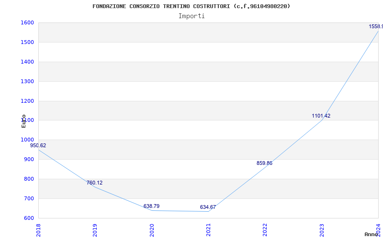Click the 1000 y-axis tick label

pos(27,140)
